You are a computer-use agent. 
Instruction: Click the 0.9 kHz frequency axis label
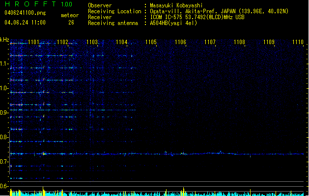(x=4, y=113)
